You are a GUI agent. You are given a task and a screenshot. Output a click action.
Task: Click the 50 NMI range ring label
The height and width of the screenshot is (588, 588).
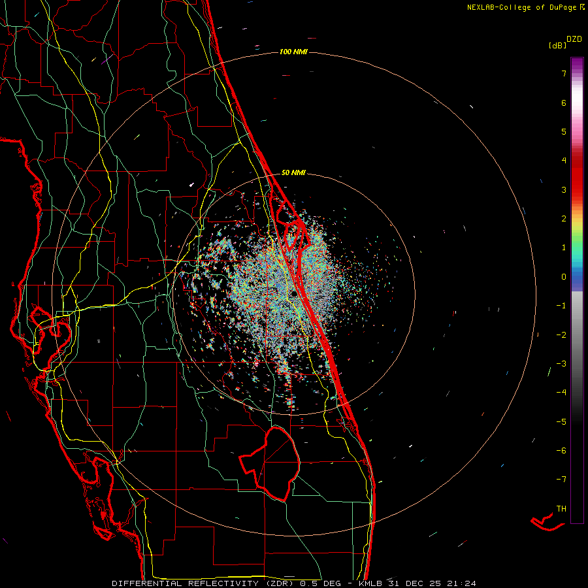(x=293, y=172)
